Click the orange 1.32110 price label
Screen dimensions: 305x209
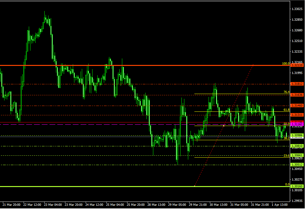click(x=297, y=65)
